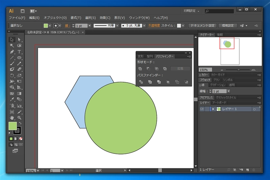The width and height of the screenshot is (270, 180).
Task: Click the Merge pathfinder icon
Action: tap(159, 82)
